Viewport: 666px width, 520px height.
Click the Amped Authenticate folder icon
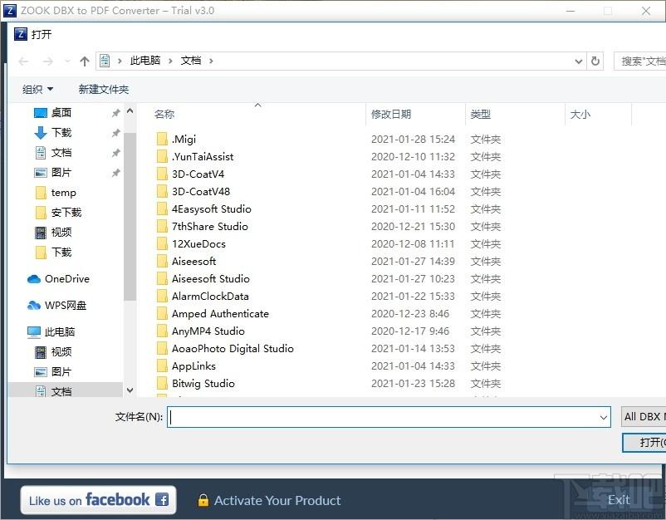[162, 313]
